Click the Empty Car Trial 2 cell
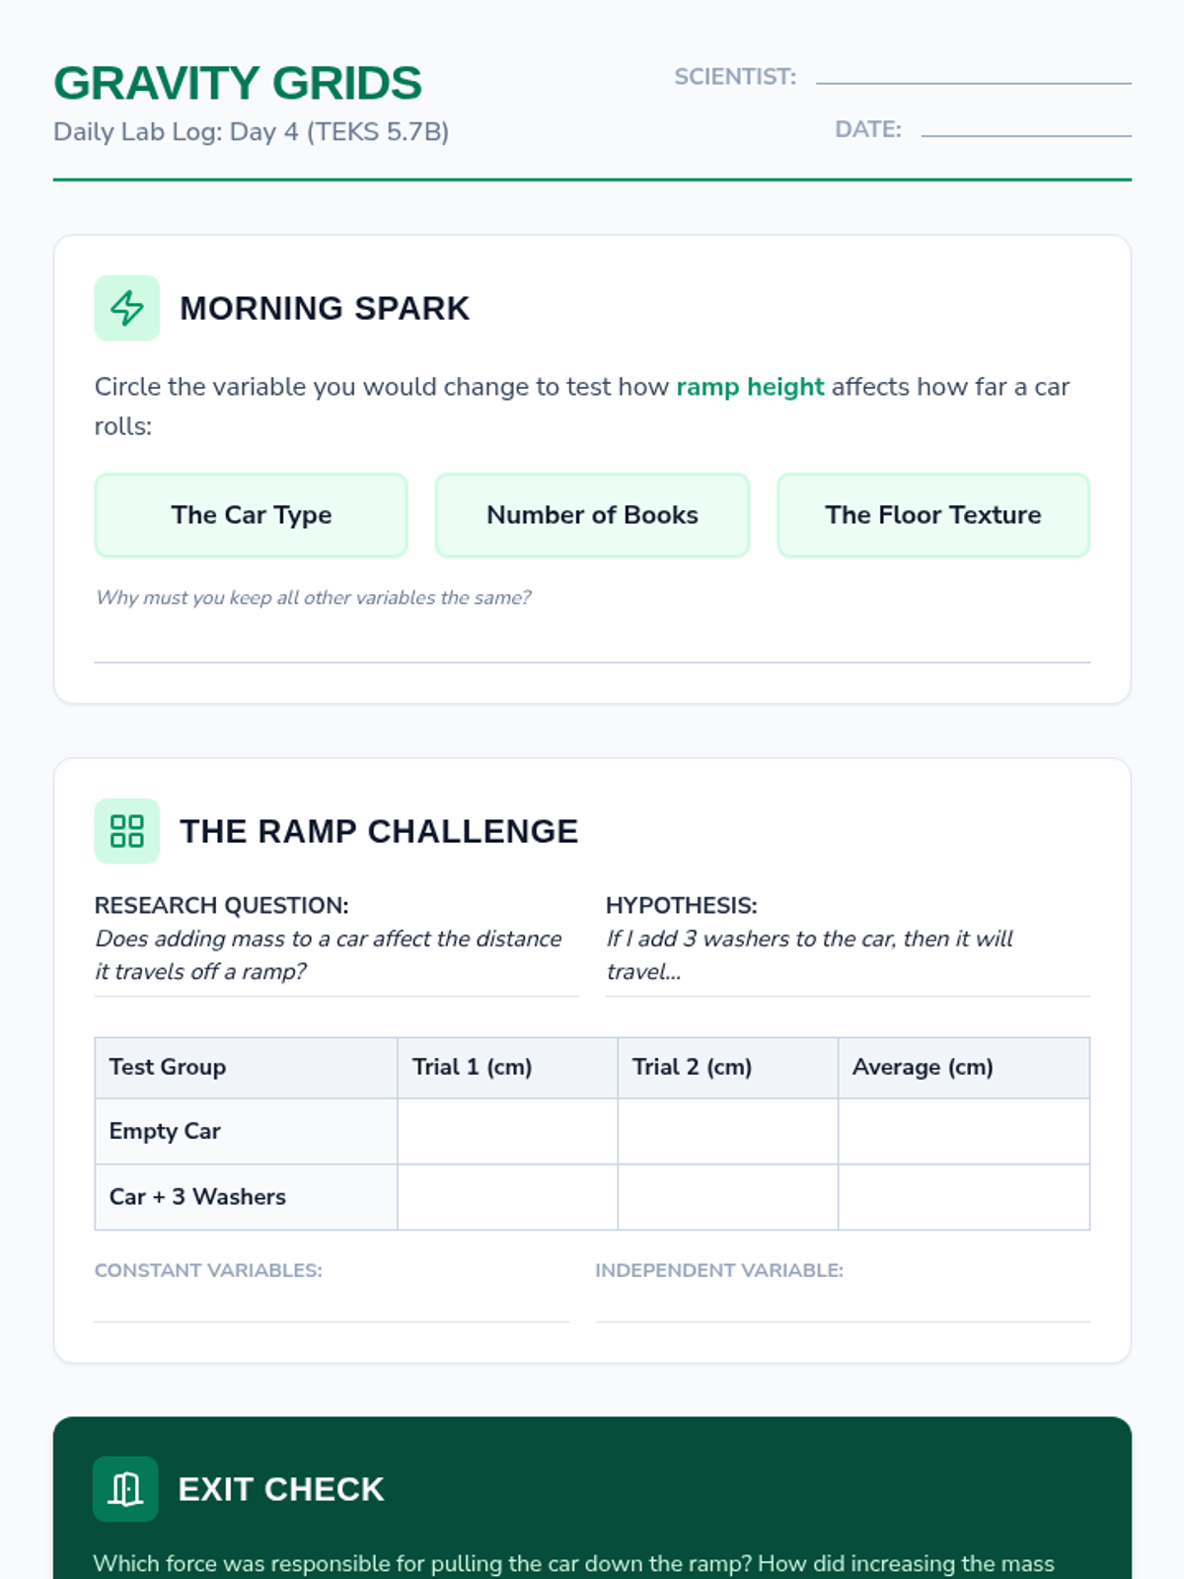This screenshot has width=1184, height=1579. [x=727, y=1131]
